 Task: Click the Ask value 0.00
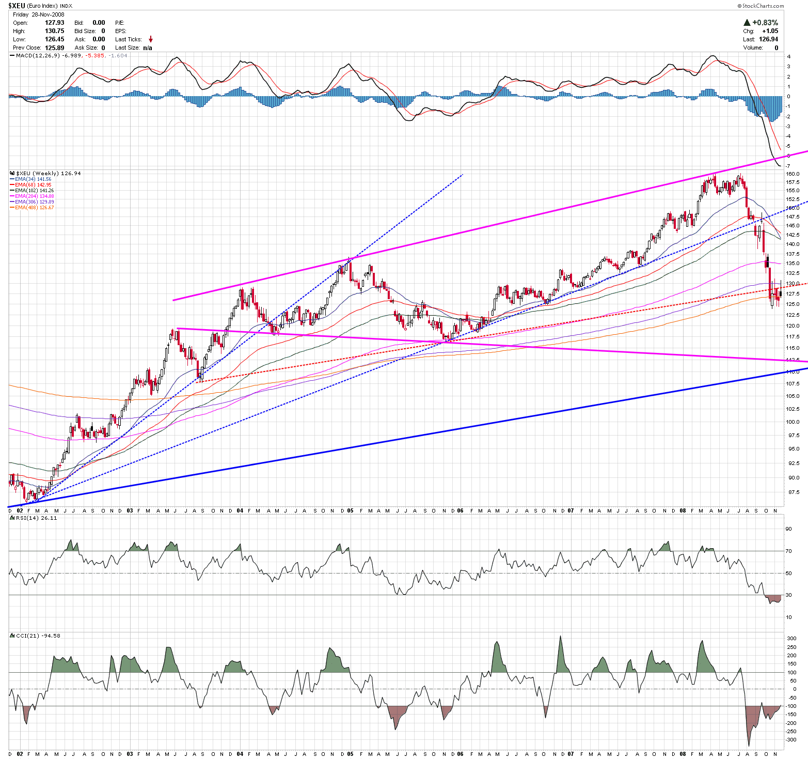[x=99, y=39]
